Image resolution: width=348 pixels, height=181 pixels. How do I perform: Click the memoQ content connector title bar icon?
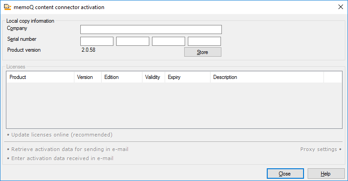(x=8, y=7)
